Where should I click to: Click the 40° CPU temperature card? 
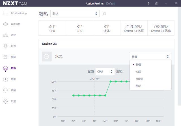point(52,28)
